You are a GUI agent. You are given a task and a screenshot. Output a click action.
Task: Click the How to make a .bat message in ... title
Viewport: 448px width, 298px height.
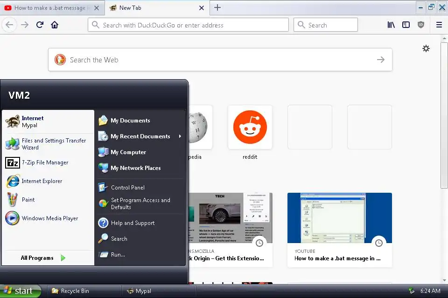point(337,258)
